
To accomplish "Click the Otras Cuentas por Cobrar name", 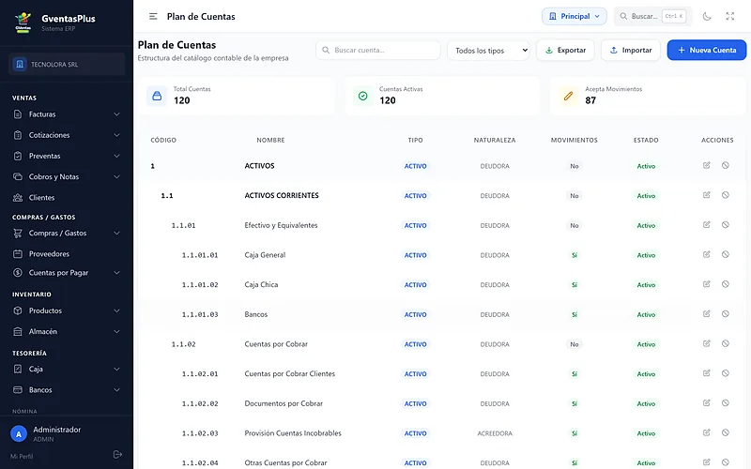I will [x=286, y=462].
